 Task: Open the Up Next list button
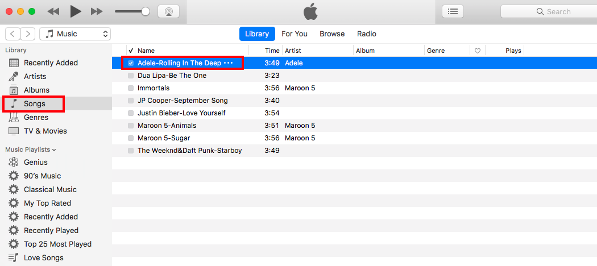[453, 11]
